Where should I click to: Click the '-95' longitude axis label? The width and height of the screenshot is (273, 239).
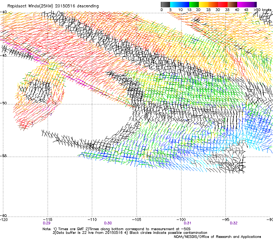coord(226,220)
